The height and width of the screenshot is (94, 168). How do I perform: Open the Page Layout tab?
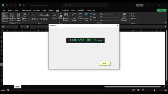(x=26, y=10)
